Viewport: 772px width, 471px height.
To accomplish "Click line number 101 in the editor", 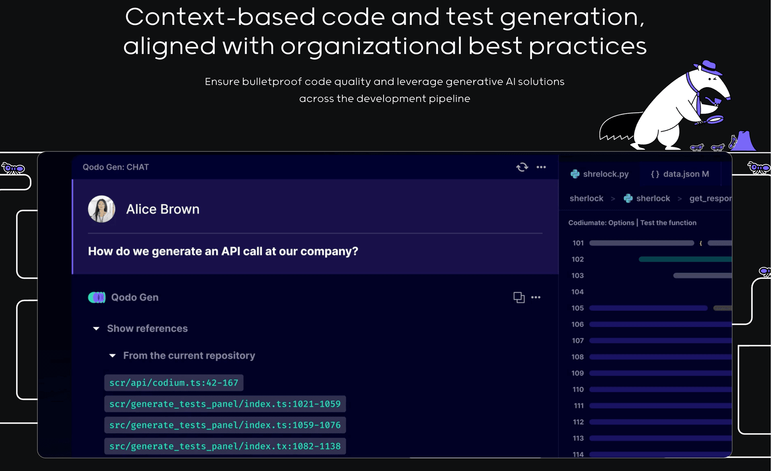I will (x=578, y=243).
